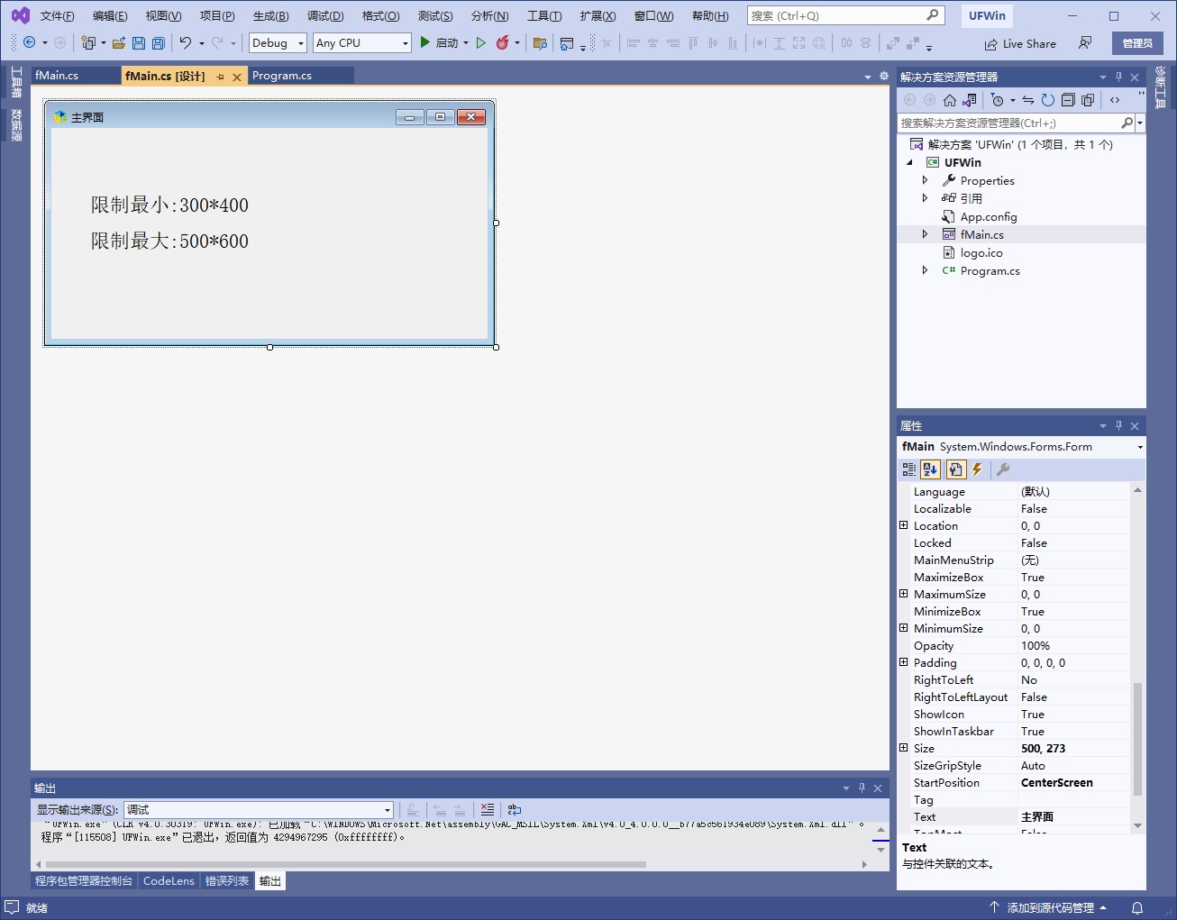
Task: Toggle auto-hide pin on Properties panel
Action: [1118, 426]
